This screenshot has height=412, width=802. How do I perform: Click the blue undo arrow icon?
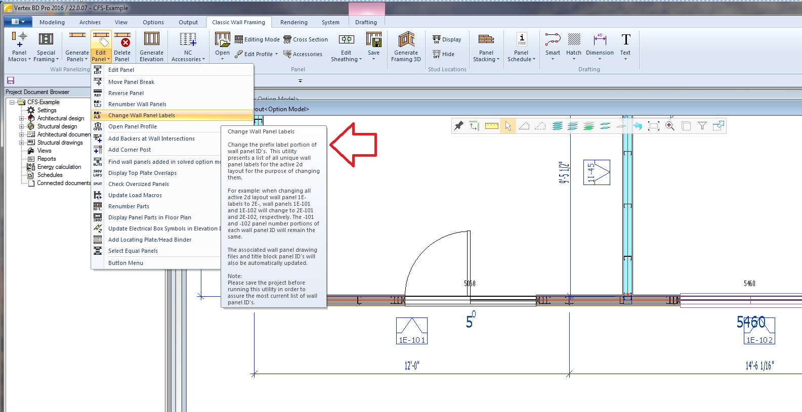tap(638, 126)
